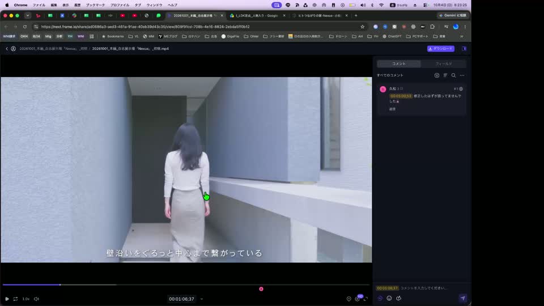Open the GigaFile bookmark
Image resolution: width=544 pixels, height=306 pixels.
(x=230, y=36)
